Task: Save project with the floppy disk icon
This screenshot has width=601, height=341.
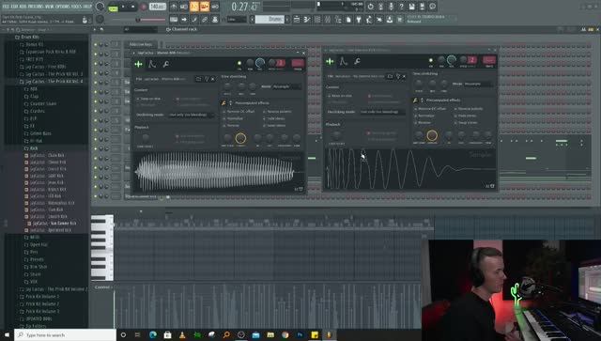Action: point(411,7)
